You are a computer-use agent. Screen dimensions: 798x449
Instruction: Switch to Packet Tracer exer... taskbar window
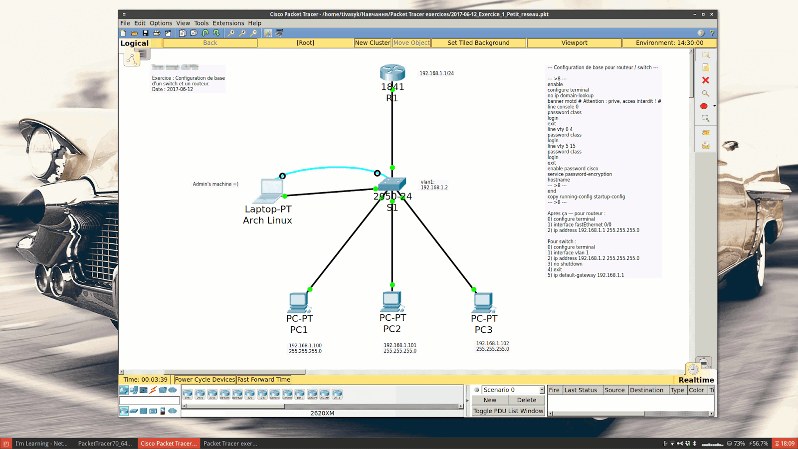(x=230, y=444)
